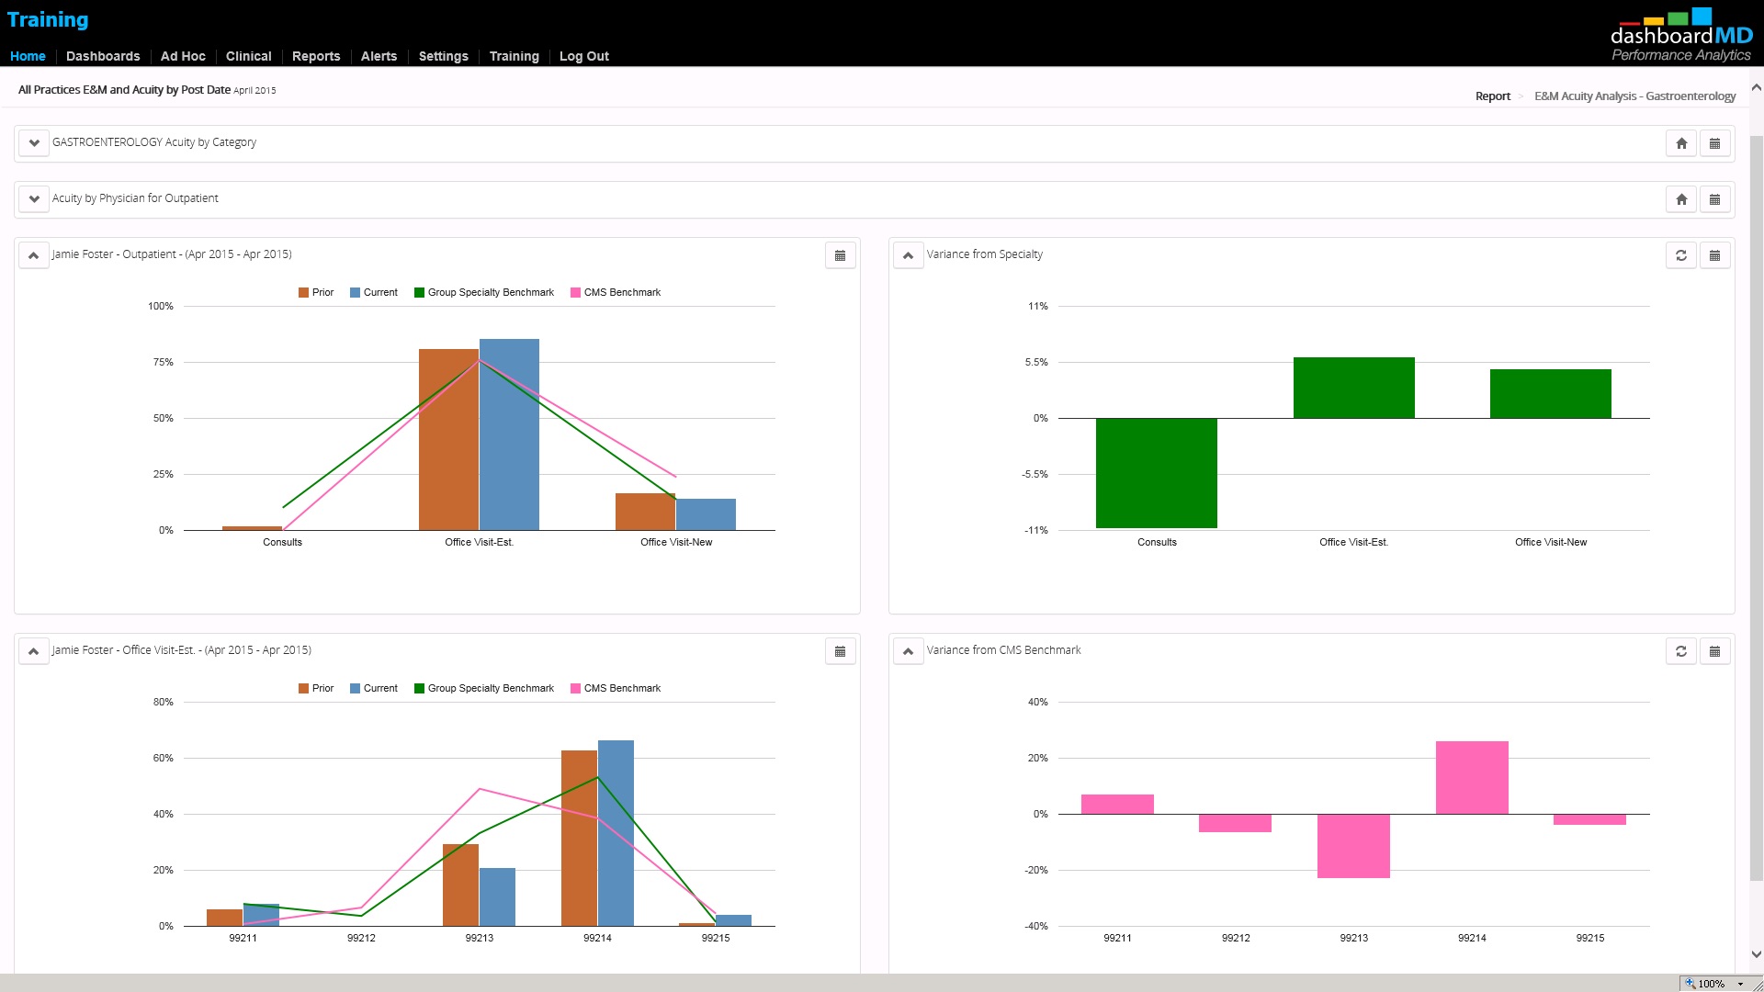Expand the GASTROENTEROLOGY Acuity by Category panel

34,143
